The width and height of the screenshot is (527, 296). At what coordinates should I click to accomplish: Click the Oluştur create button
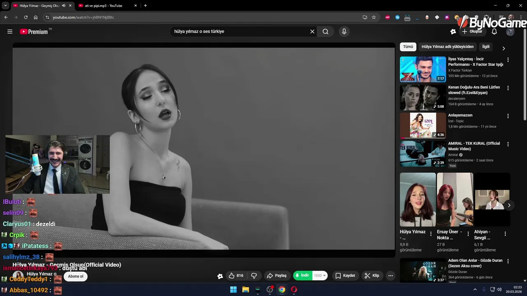[x=472, y=32]
